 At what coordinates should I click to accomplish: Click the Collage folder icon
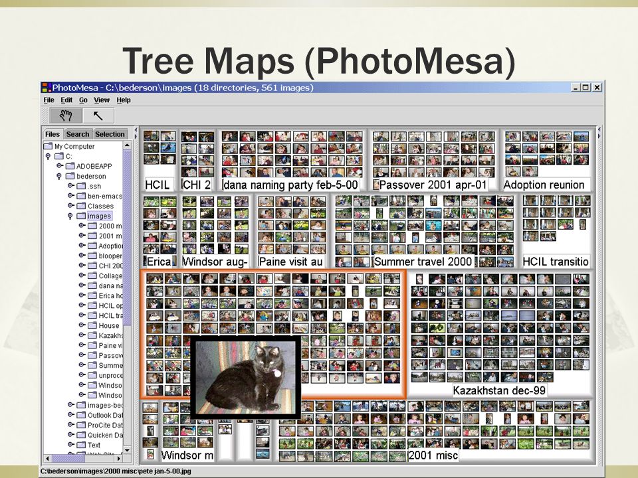click(92, 276)
